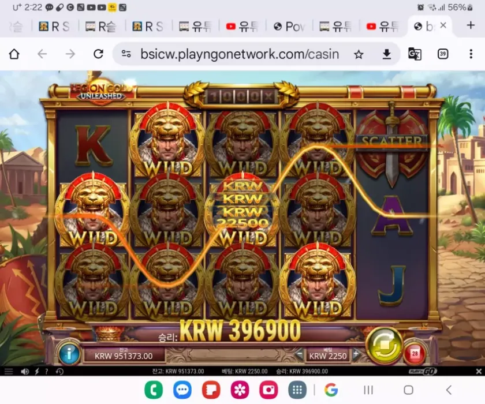Open the Google Translate page icon
The height and width of the screenshot is (404, 485).
[x=415, y=54]
